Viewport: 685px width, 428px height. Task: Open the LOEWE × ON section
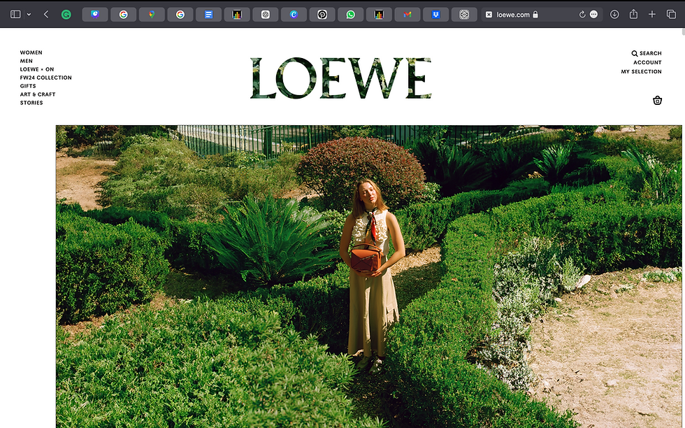coord(36,69)
